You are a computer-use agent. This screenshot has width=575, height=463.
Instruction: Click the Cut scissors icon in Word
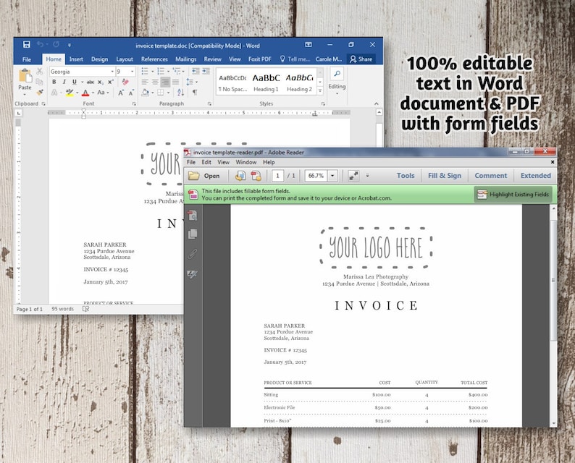click(40, 72)
